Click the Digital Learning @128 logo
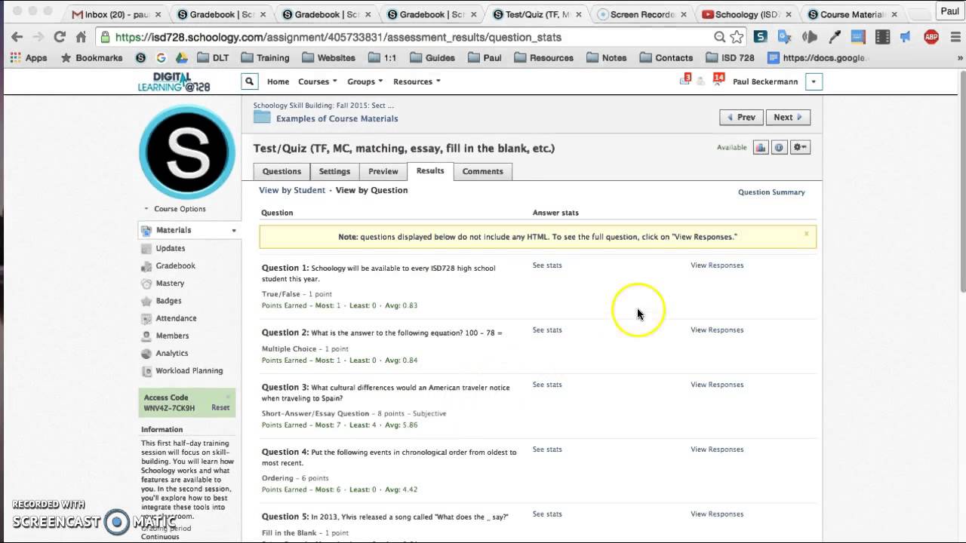Viewport: 966px width, 543px height. (174, 81)
